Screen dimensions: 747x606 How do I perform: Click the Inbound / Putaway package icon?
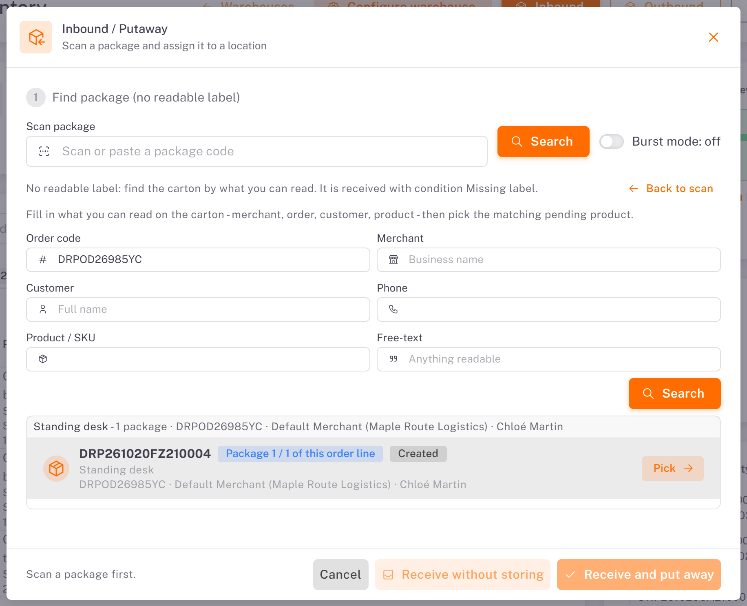tap(36, 37)
